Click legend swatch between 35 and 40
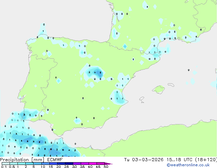Screen dimensions: 217x168 pos(85,164)
